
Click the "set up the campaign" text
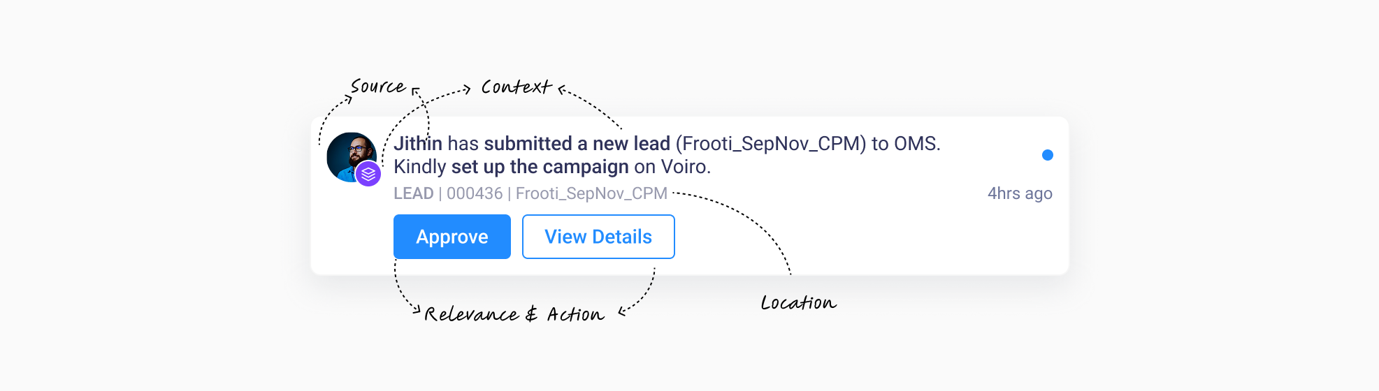click(x=540, y=167)
